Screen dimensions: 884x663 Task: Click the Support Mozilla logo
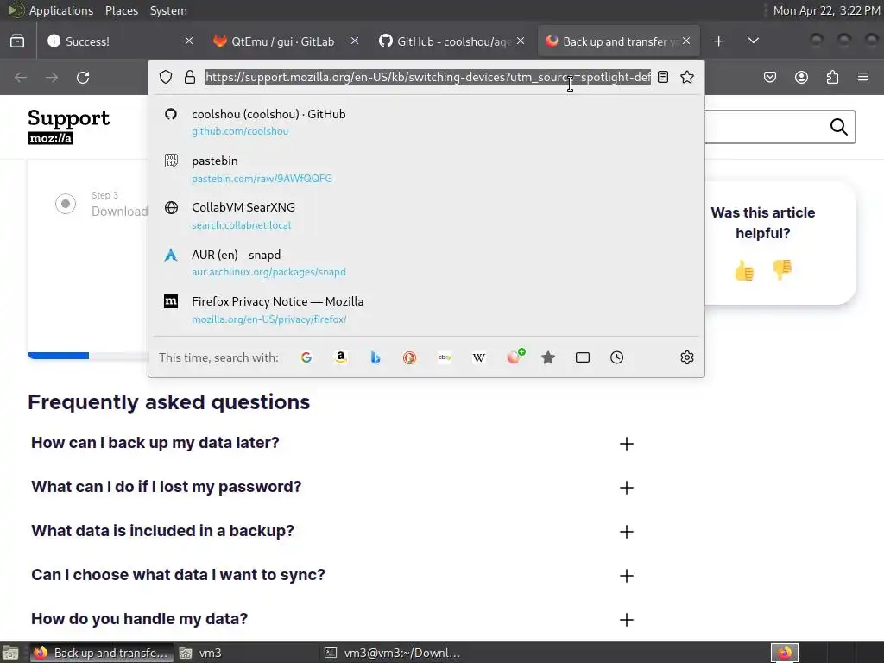(x=68, y=126)
